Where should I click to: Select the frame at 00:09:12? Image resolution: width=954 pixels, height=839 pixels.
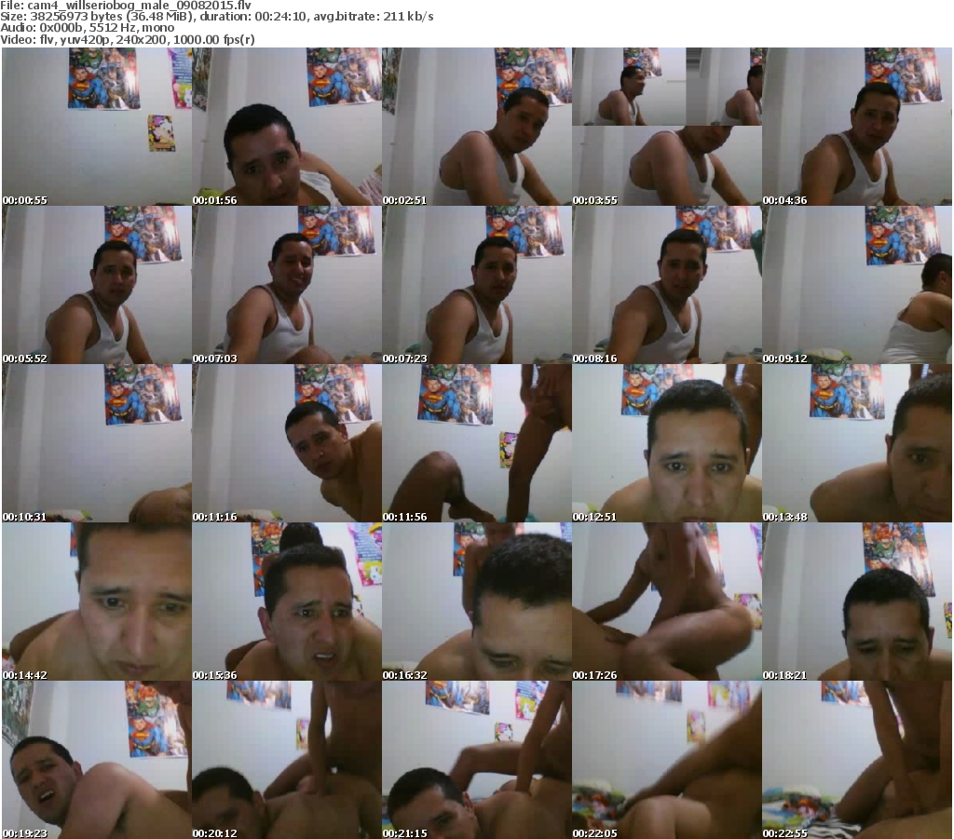[857, 285]
